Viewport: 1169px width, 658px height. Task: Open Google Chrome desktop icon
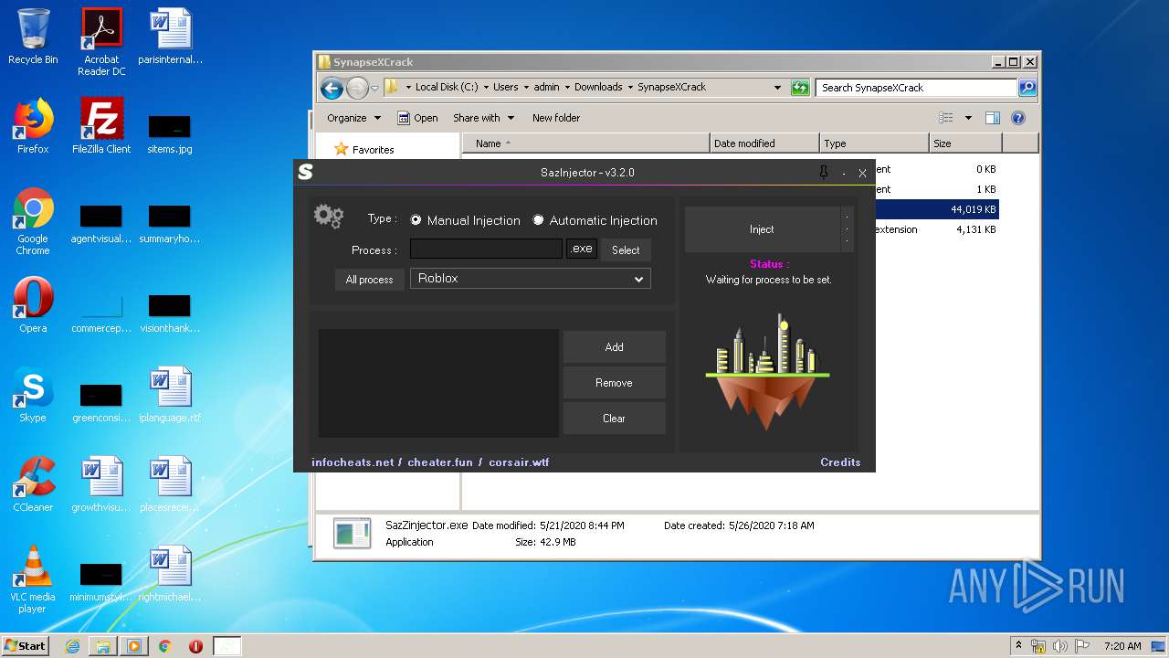(33, 221)
